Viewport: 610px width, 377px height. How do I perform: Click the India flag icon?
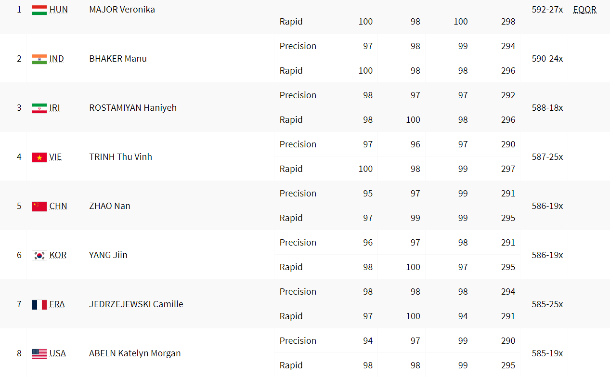pyautogui.click(x=39, y=59)
